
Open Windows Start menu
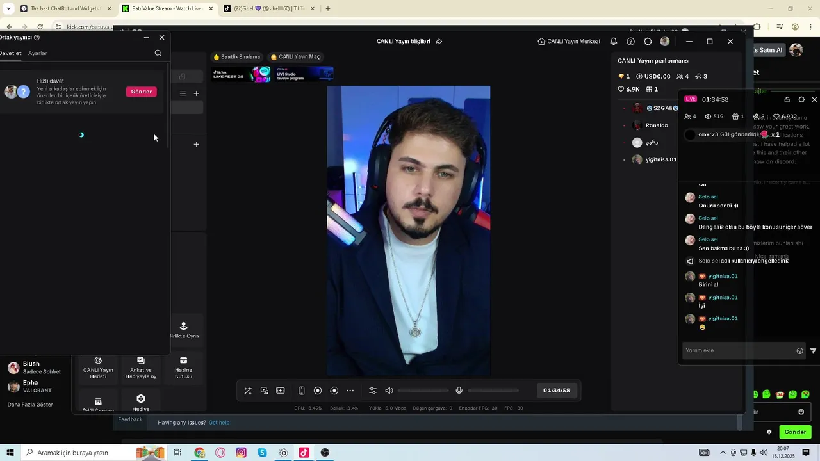pyautogui.click(x=10, y=453)
